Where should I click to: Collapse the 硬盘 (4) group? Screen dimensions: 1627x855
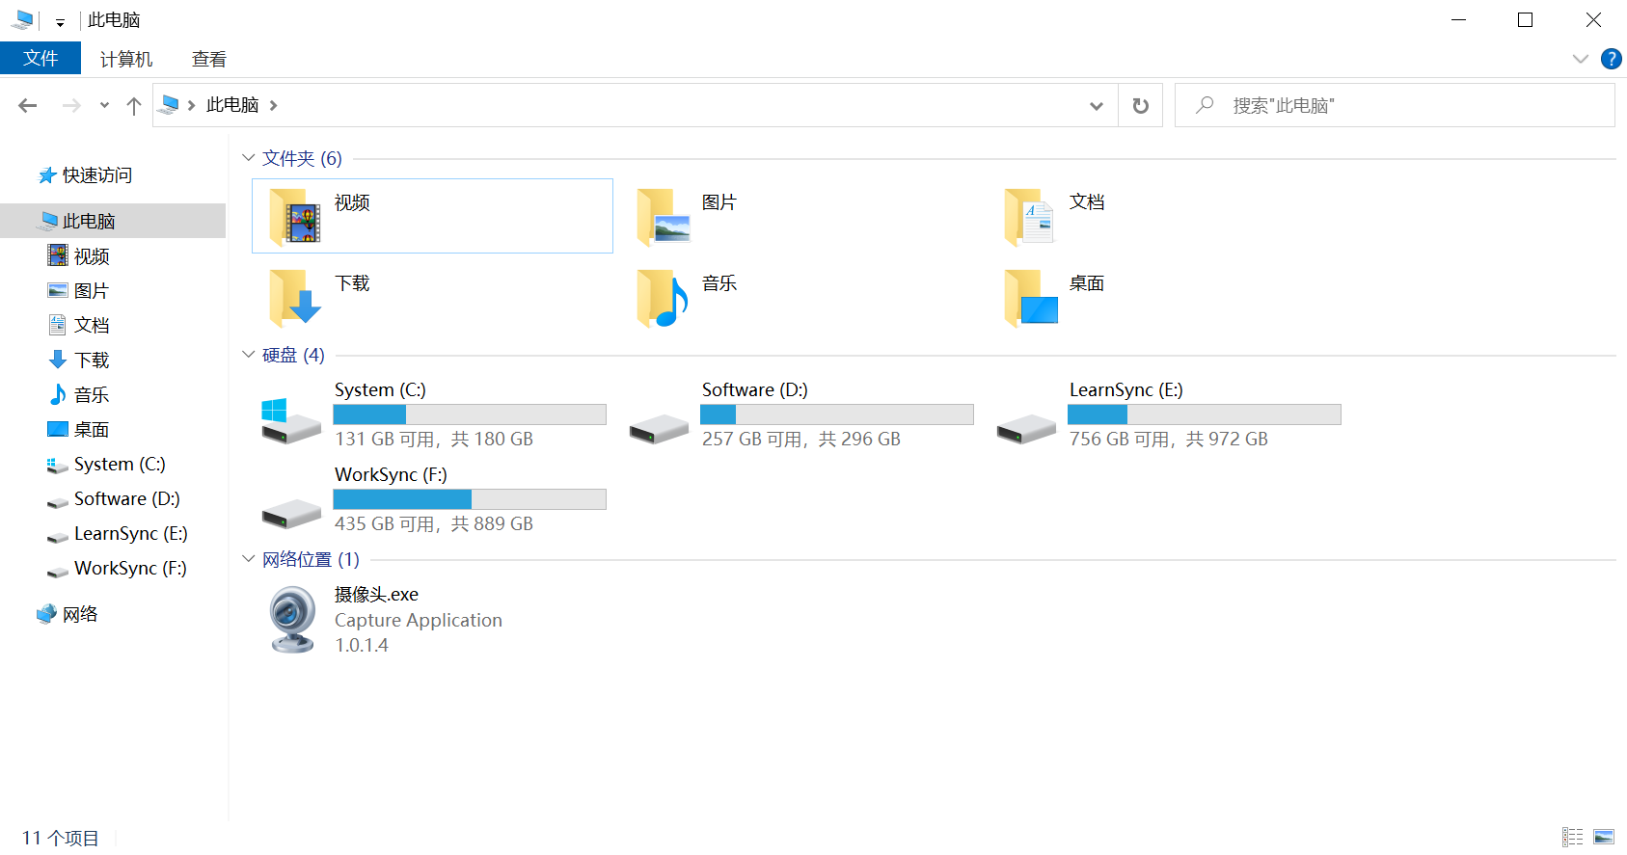tap(249, 355)
